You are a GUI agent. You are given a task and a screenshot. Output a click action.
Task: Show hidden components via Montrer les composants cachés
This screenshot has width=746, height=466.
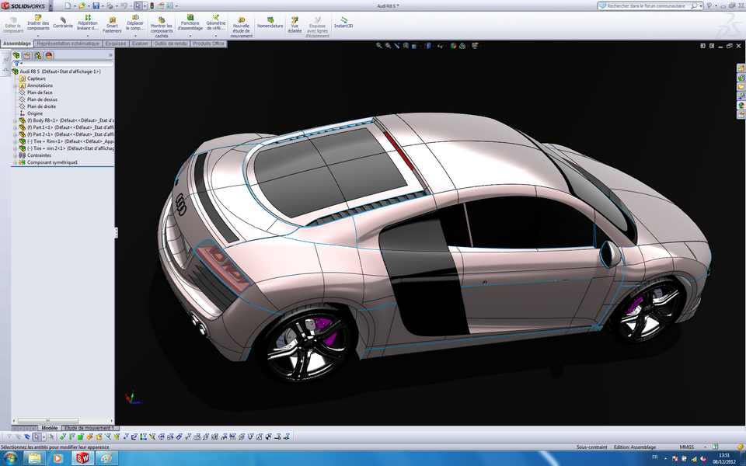tap(161, 26)
